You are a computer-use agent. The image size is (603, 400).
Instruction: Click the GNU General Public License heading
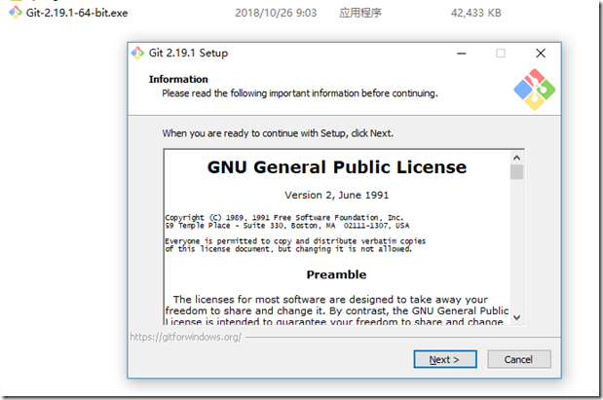pos(337,167)
